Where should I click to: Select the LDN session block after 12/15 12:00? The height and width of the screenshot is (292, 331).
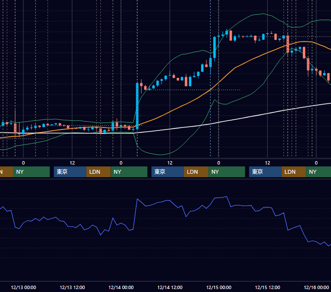click(x=294, y=172)
